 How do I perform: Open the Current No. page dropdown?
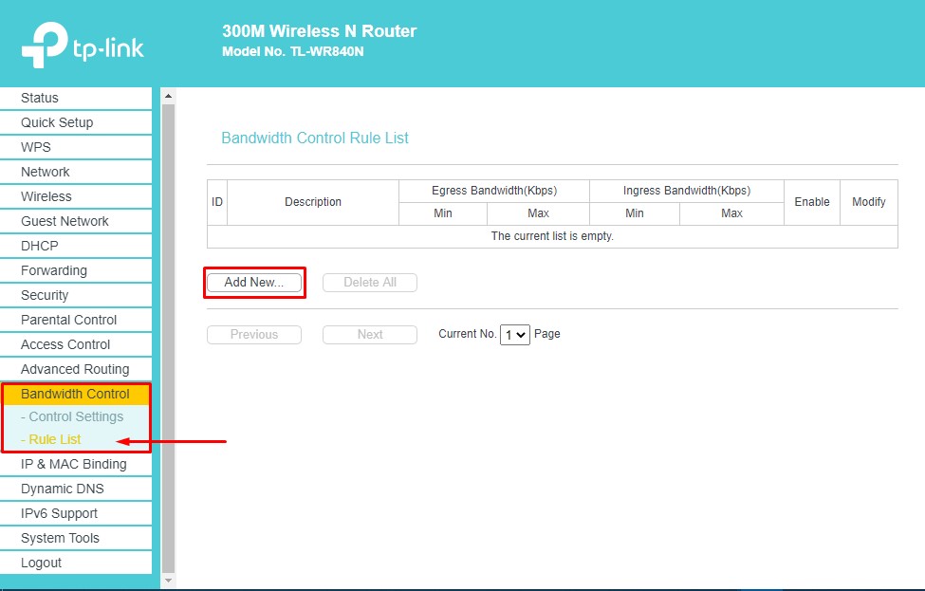[514, 335]
